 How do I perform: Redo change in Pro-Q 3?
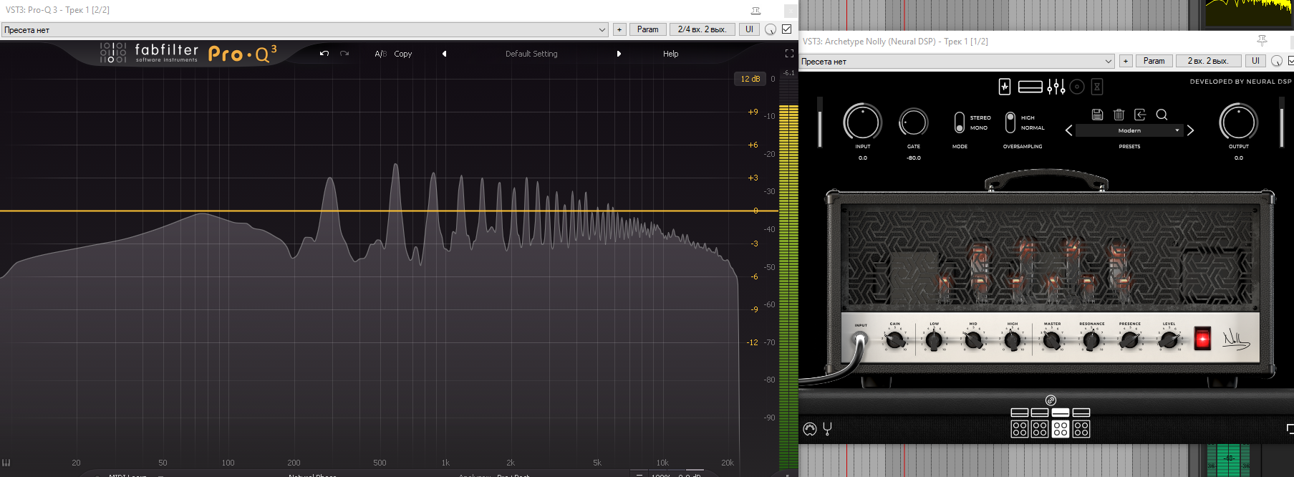tap(344, 54)
